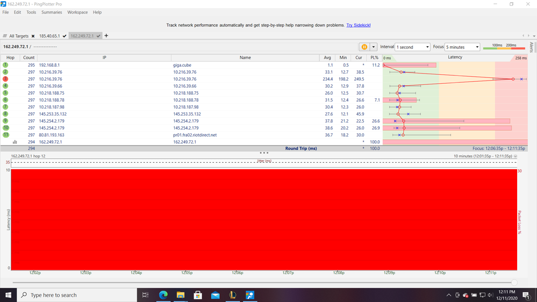
Task: Select hop 10 green circle icon
Action: click(6, 128)
